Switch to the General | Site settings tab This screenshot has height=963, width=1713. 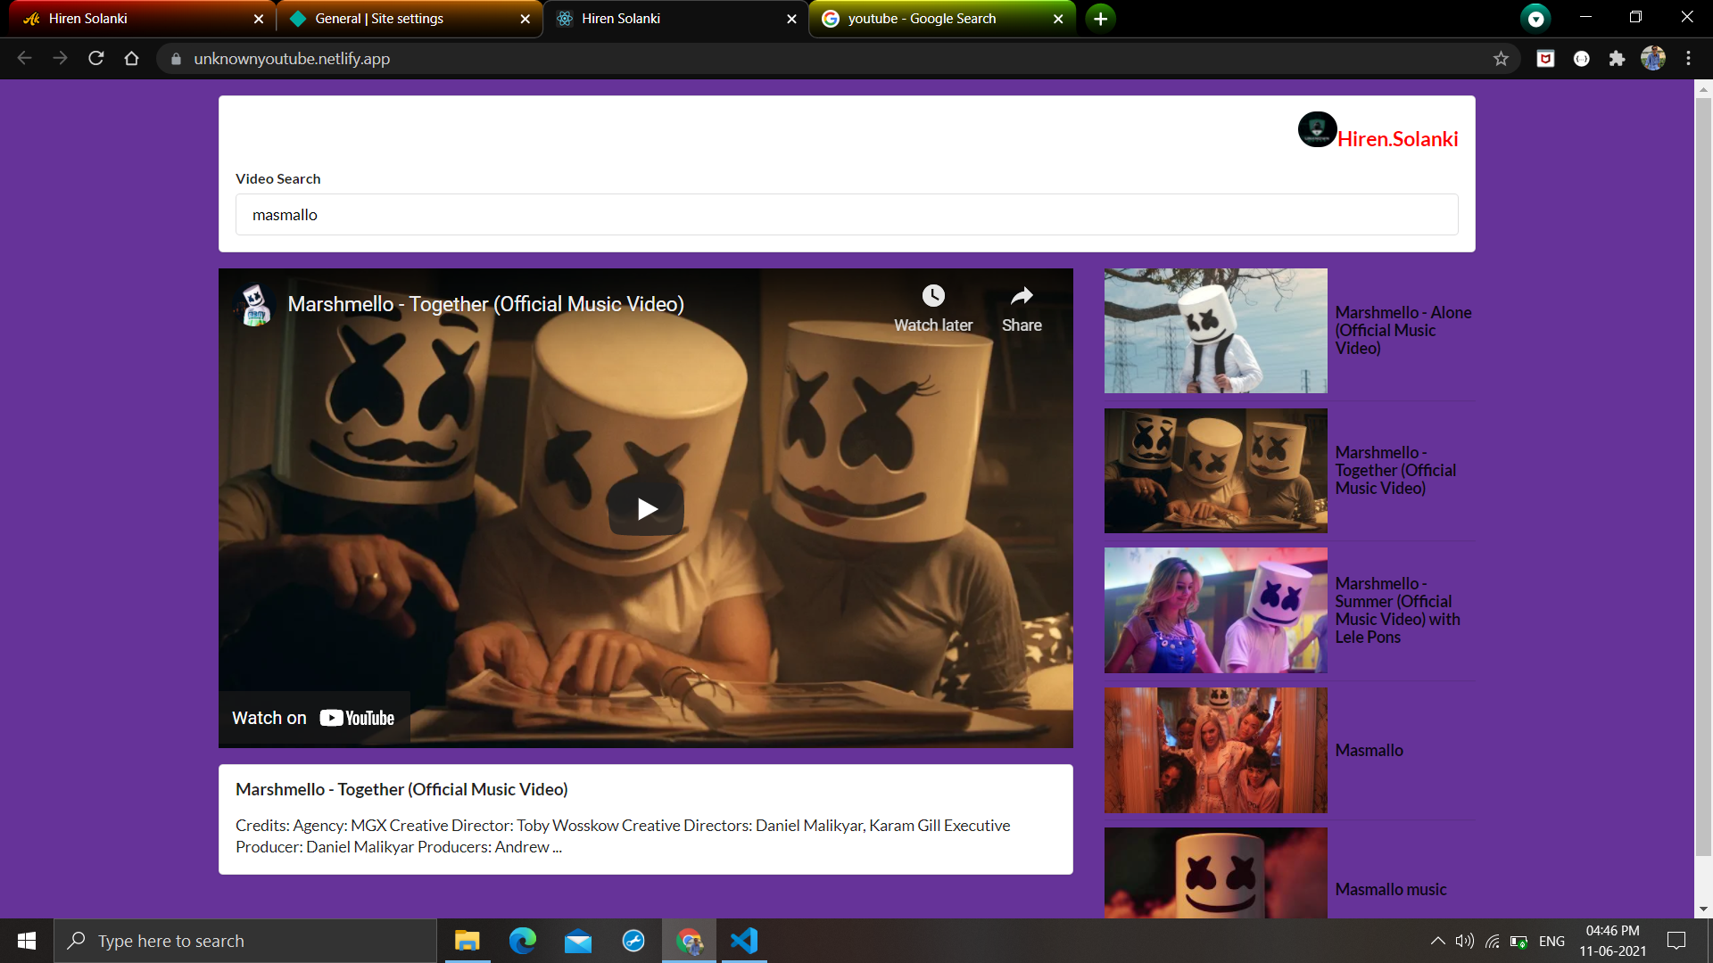pyautogui.click(x=409, y=19)
